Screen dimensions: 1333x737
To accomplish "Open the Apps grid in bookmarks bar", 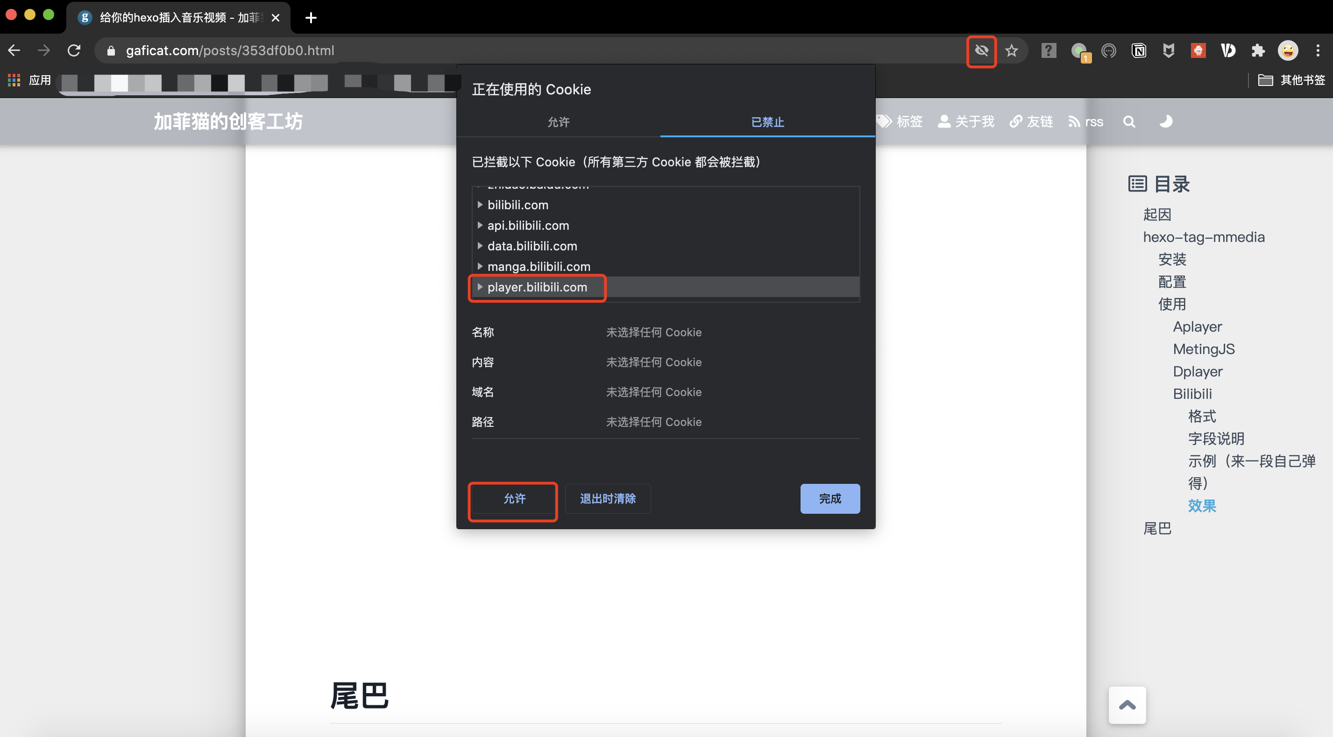I will pos(14,80).
